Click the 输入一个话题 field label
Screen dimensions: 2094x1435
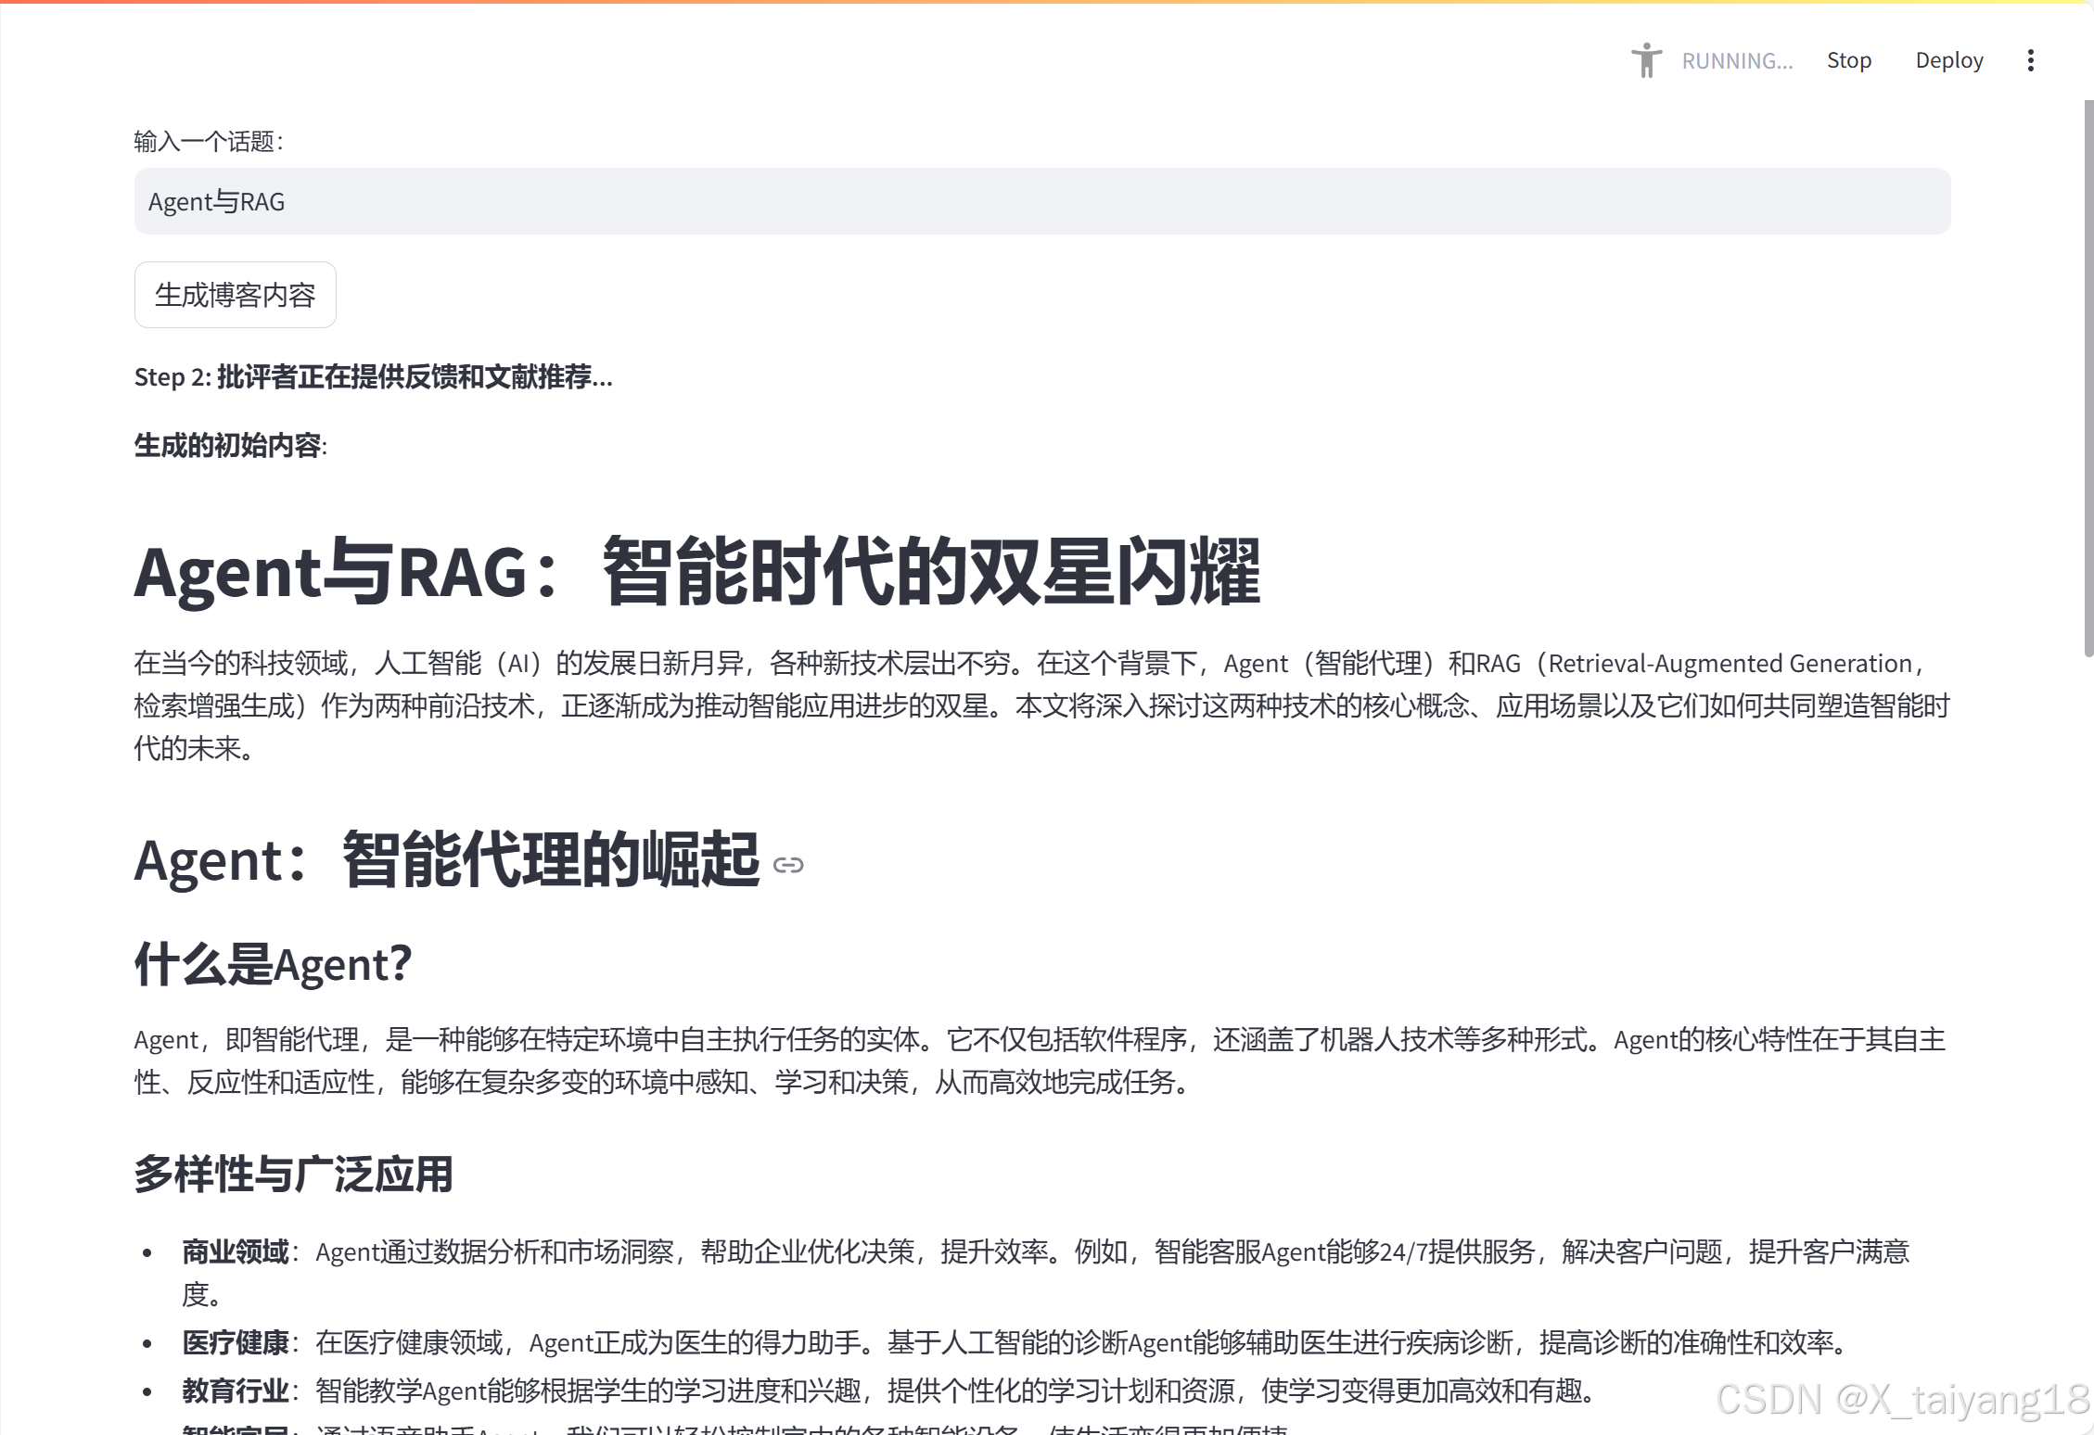[208, 142]
